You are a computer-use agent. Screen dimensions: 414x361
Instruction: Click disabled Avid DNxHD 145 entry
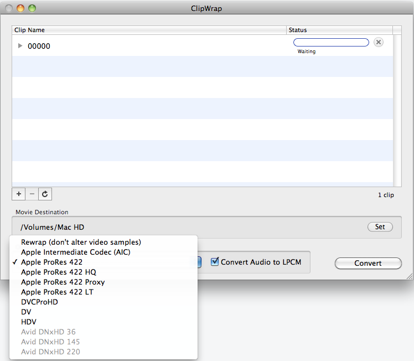click(x=103, y=342)
